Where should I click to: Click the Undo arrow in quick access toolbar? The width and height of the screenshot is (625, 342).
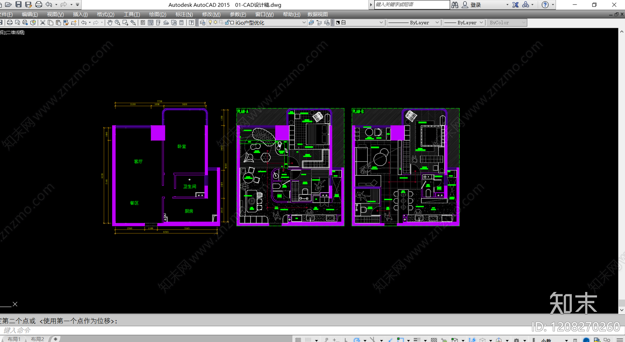click(49, 4)
